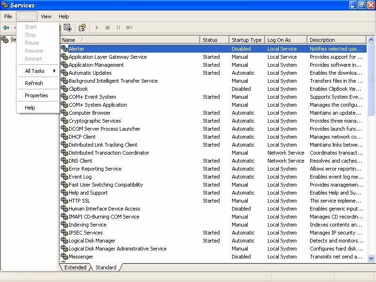Image resolution: width=376 pixels, height=282 pixels.
Task: Click the Start Service play icon
Action: 97,28
